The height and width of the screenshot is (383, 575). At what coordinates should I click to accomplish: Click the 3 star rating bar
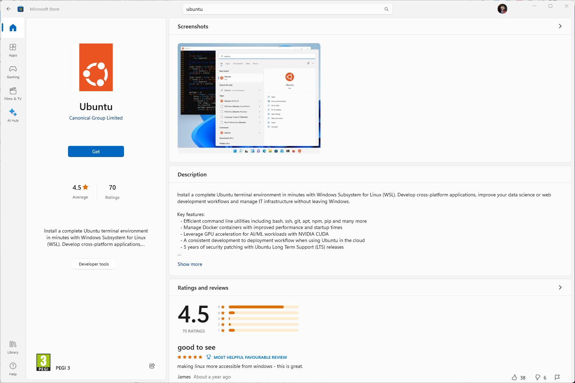point(263,319)
